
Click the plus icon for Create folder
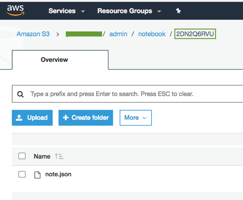click(66, 118)
